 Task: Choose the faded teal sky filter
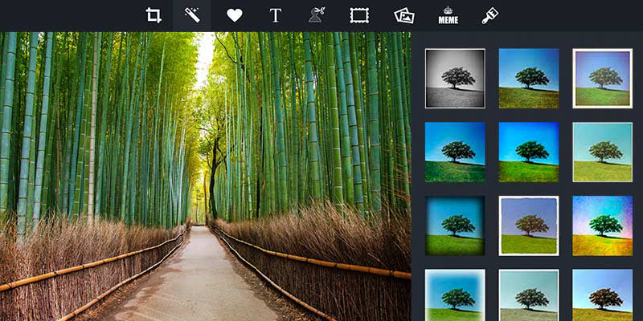pyautogui.click(x=602, y=152)
